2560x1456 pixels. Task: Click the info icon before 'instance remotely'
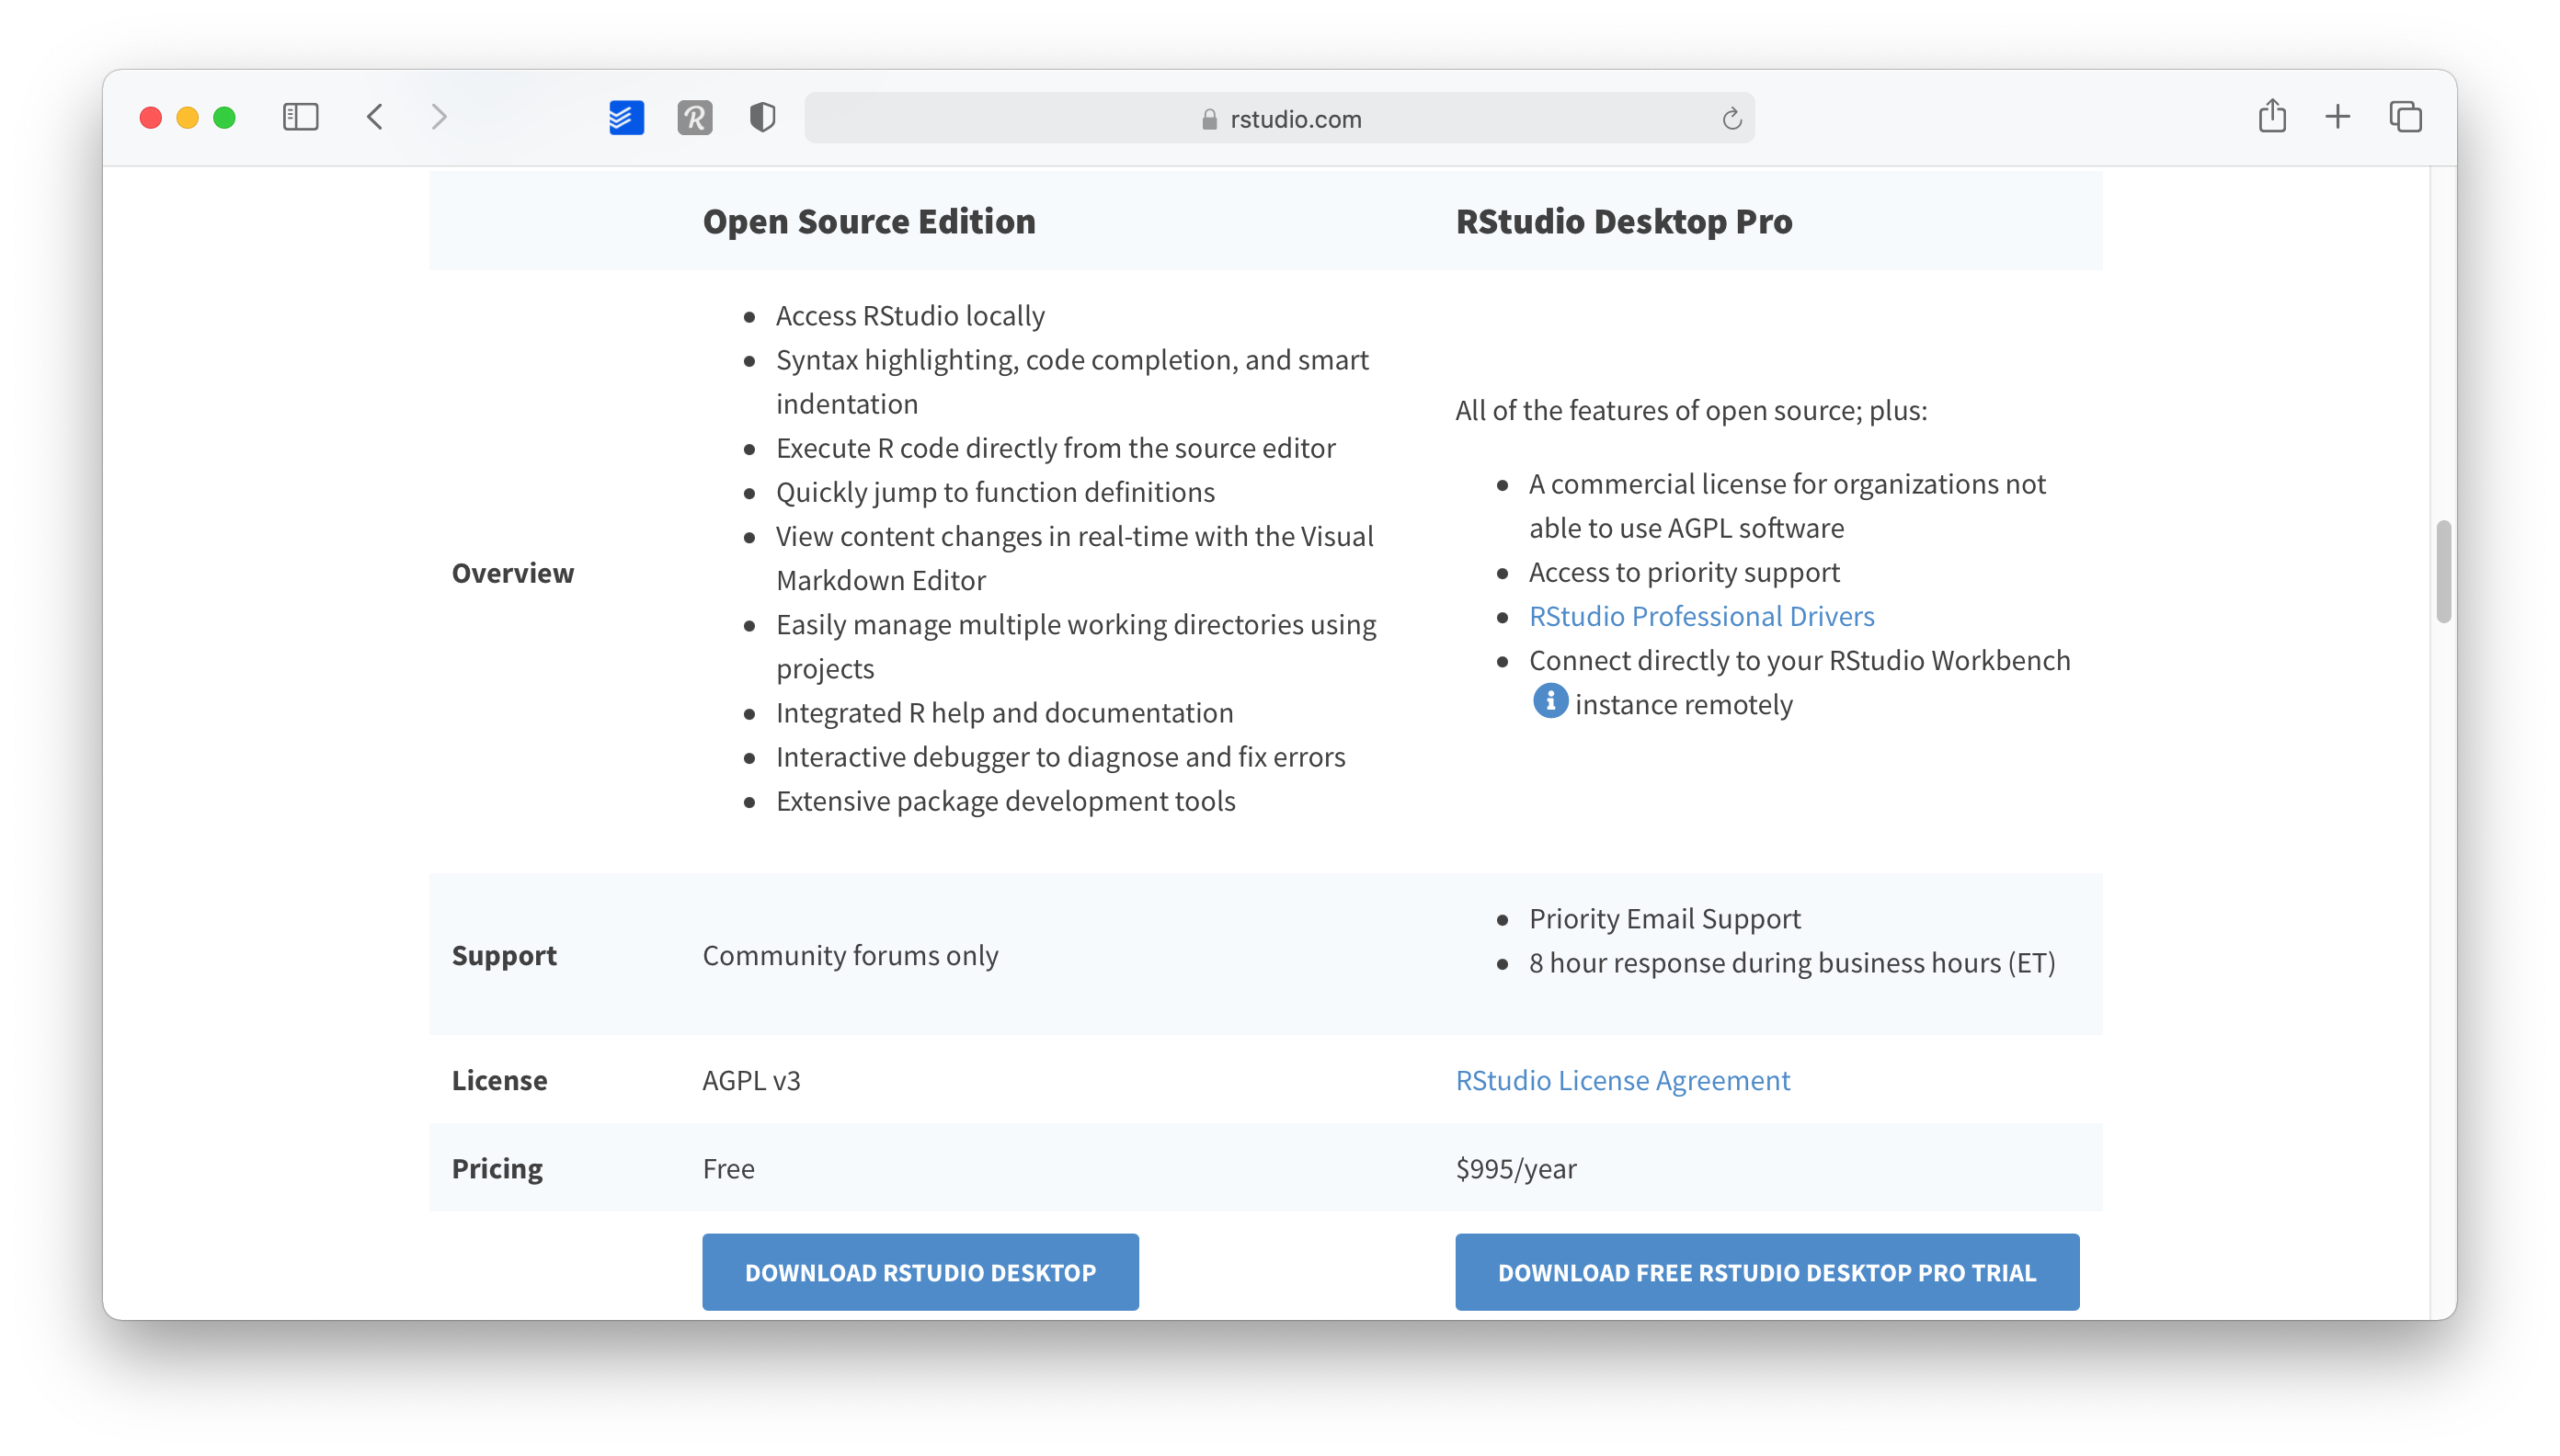point(1549,701)
